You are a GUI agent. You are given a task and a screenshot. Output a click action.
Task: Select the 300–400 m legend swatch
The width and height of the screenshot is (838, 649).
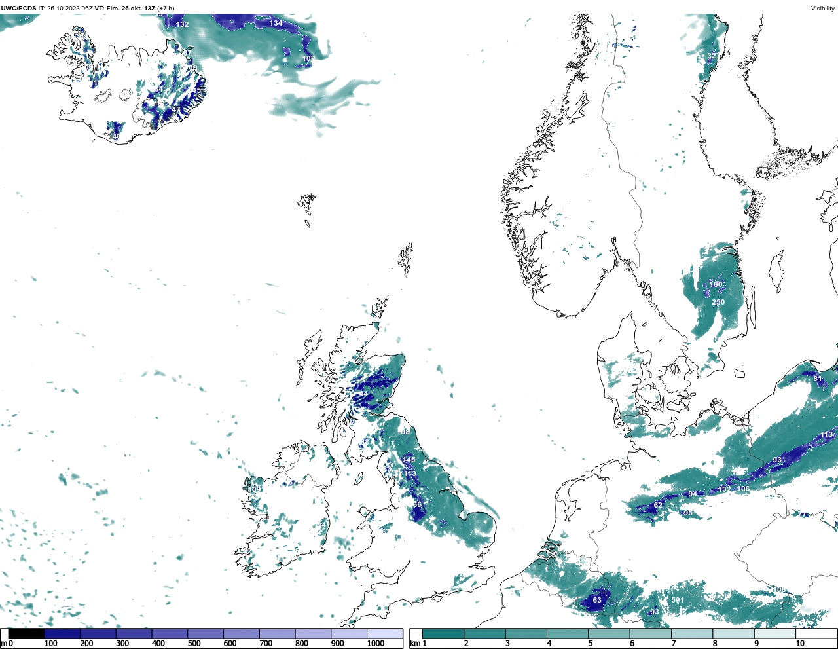pos(134,633)
